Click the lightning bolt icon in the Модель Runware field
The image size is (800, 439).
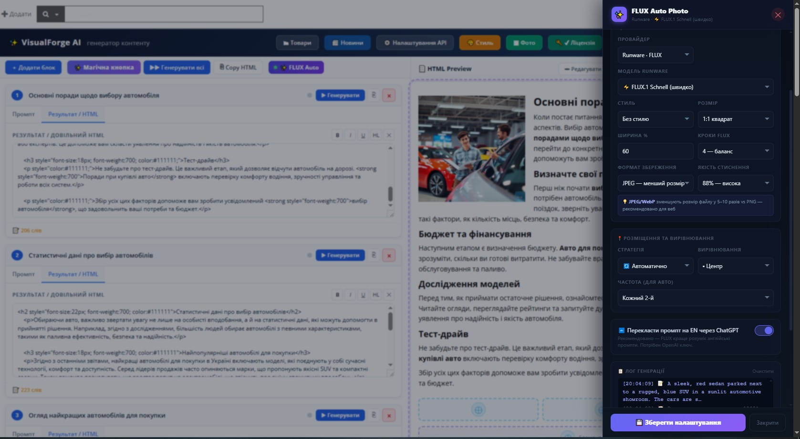626,87
